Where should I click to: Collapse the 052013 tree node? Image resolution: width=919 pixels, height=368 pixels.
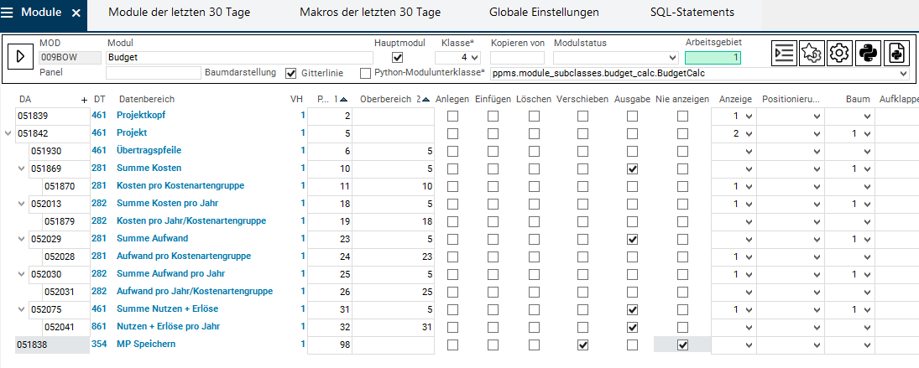click(x=22, y=204)
